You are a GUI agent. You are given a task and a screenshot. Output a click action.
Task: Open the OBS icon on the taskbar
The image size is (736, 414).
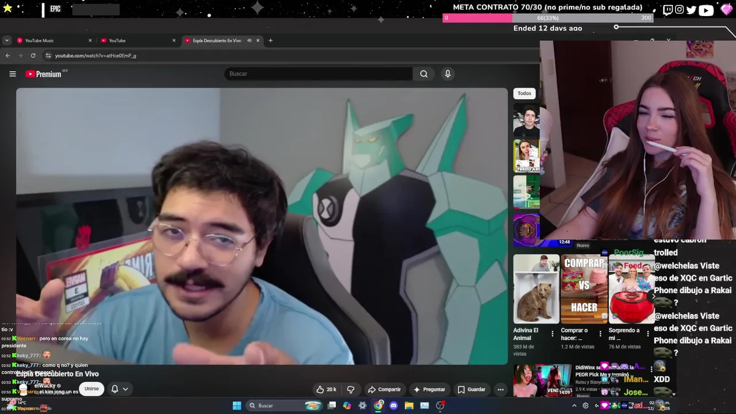(x=440, y=405)
